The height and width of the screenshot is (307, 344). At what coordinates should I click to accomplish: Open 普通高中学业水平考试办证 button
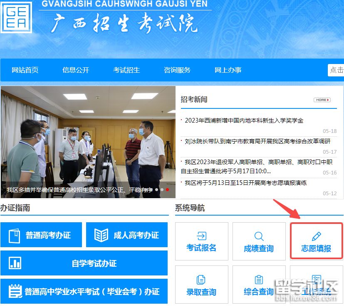pos(84,291)
